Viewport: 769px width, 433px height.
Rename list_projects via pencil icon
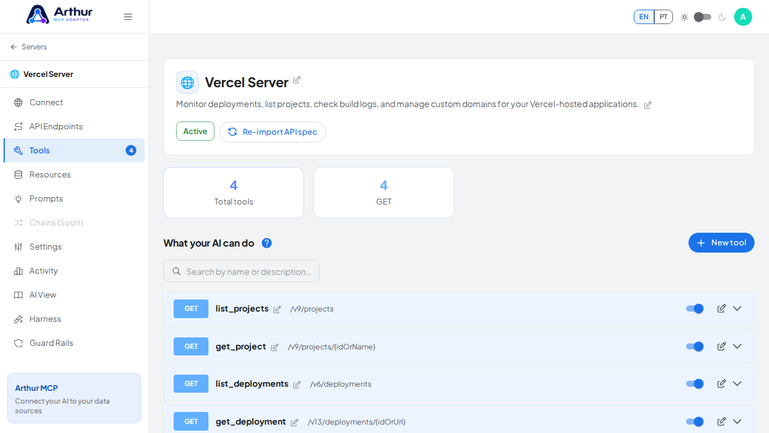tap(277, 310)
